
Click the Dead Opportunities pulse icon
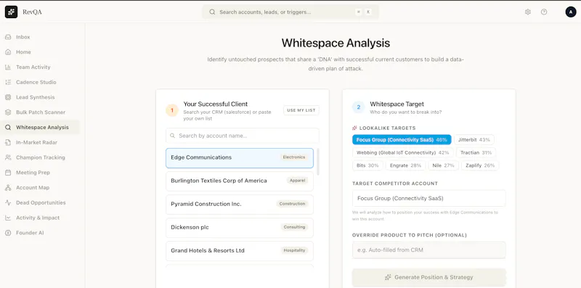8,203
